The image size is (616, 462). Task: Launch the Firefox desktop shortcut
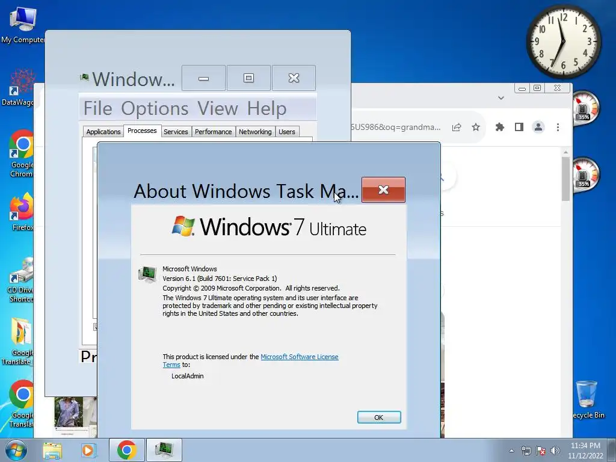pyautogui.click(x=22, y=212)
